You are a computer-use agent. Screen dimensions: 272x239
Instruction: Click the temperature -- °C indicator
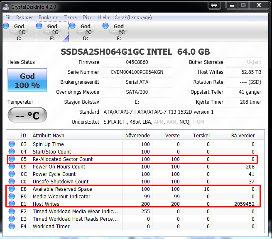tap(27, 115)
